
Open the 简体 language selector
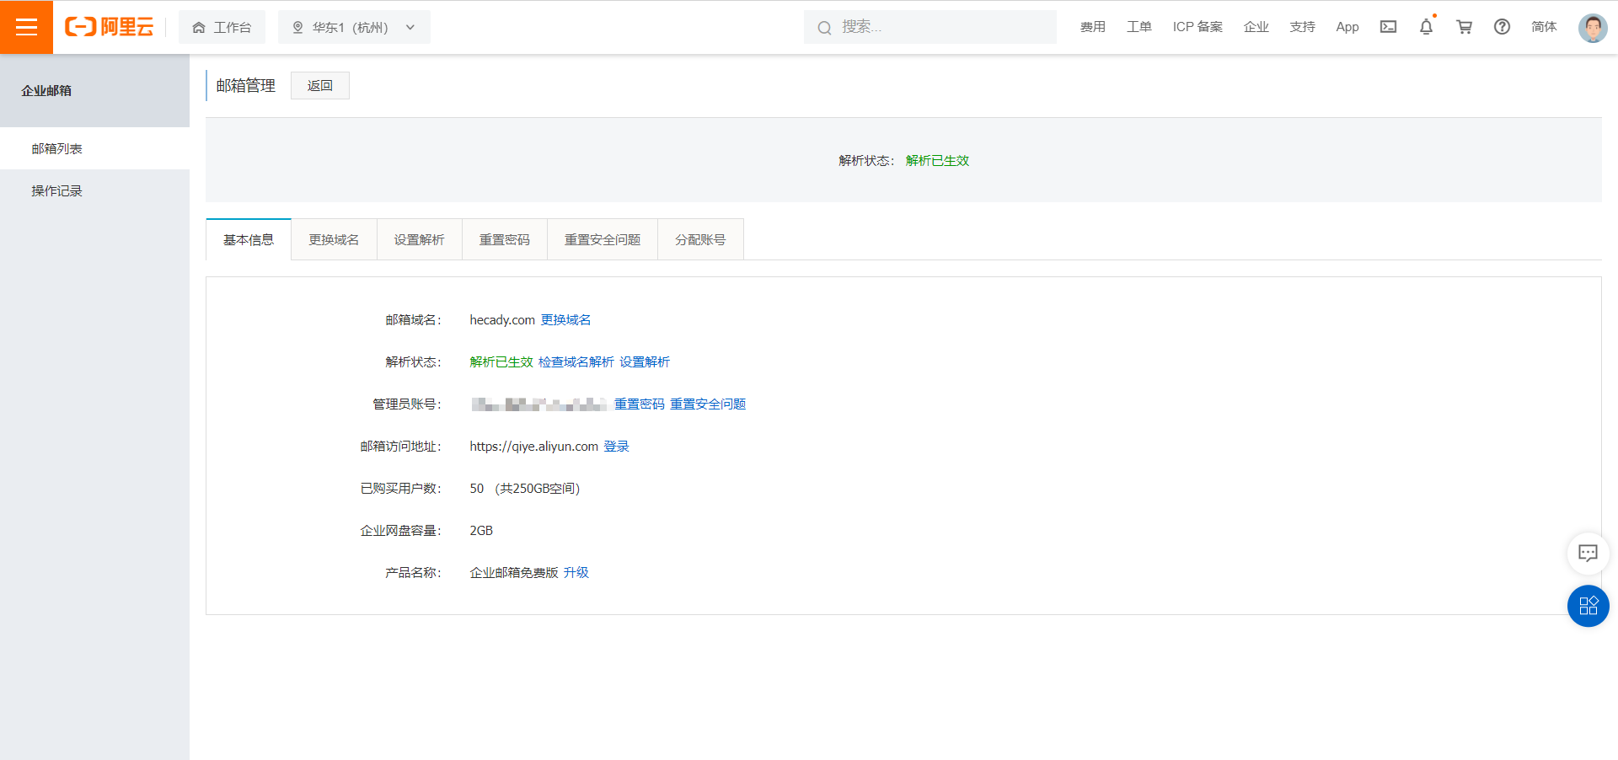coord(1544,27)
